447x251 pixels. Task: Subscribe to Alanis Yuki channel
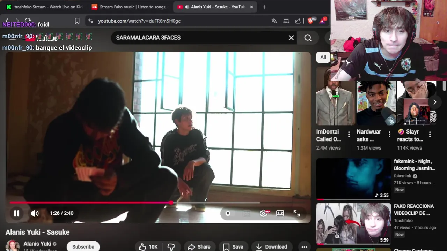point(83,246)
